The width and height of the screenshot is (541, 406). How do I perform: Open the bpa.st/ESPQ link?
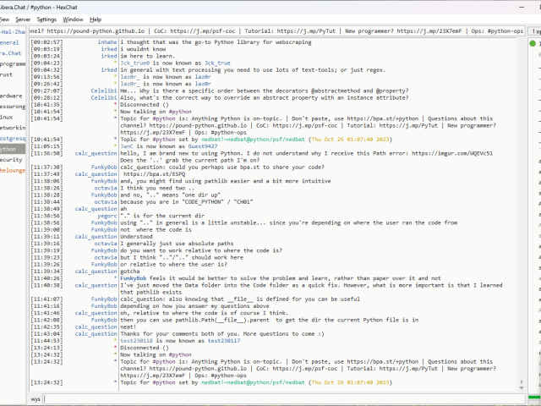146,173
